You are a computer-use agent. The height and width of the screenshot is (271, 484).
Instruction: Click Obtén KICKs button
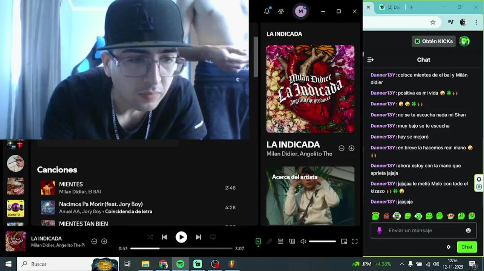tap(433, 41)
